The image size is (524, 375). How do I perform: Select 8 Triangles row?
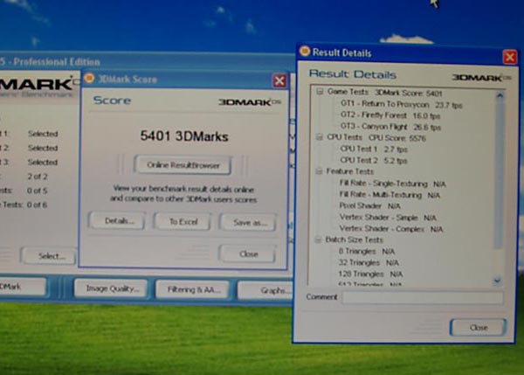[x=366, y=251]
